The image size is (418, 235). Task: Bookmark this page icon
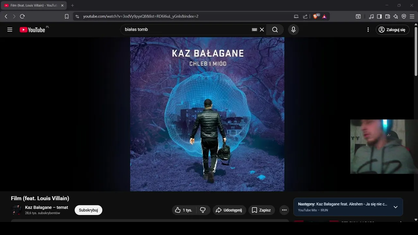tap(67, 16)
